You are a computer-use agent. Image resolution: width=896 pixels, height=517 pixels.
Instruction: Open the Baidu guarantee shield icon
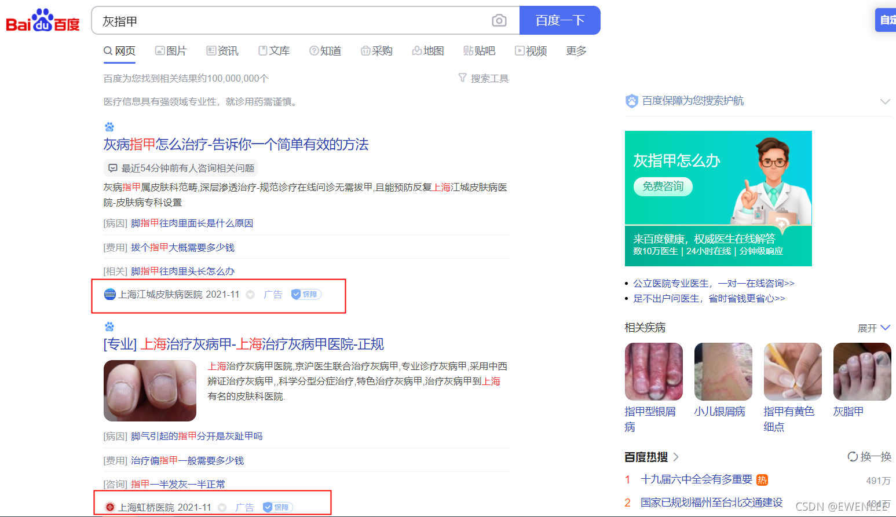pos(631,101)
